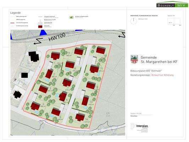This screenshot has height=142, width=189.
Task: Click the dark red building legend swatch
Action: coord(40,26)
